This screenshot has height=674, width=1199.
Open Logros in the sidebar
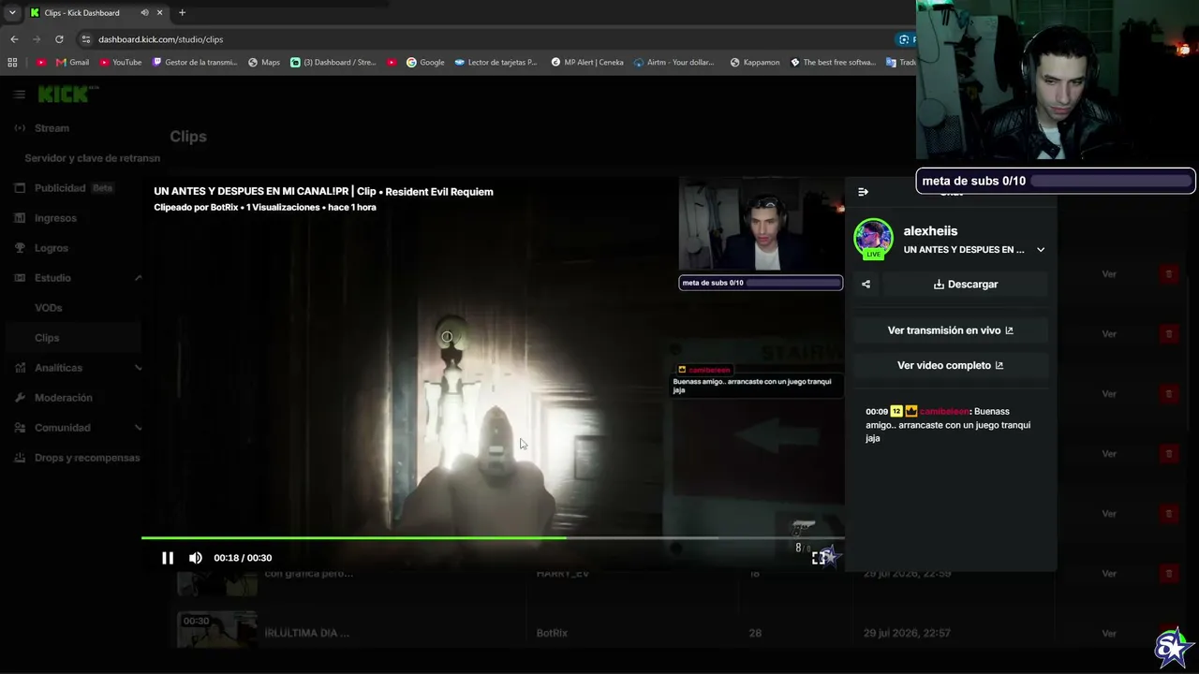(52, 248)
